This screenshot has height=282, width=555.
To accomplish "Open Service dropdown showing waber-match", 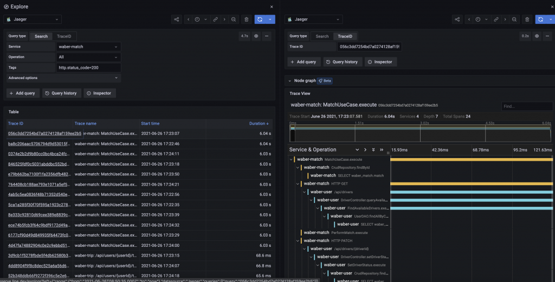I will coord(88,47).
